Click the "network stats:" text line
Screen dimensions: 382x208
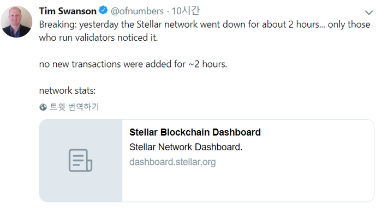[x=68, y=90]
